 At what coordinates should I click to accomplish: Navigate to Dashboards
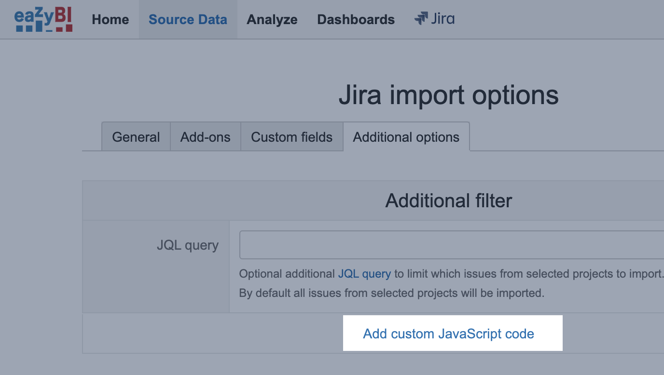coord(356,20)
